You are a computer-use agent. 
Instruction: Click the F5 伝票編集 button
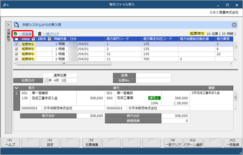(x=92, y=143)
